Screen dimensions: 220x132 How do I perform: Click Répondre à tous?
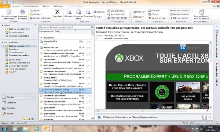(x=78, y=14)
